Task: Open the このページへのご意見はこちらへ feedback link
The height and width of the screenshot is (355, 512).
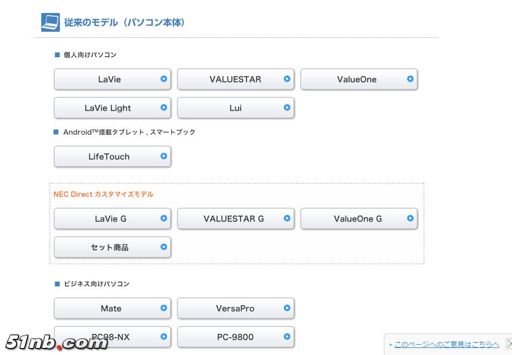Action: tap(446, 344)
